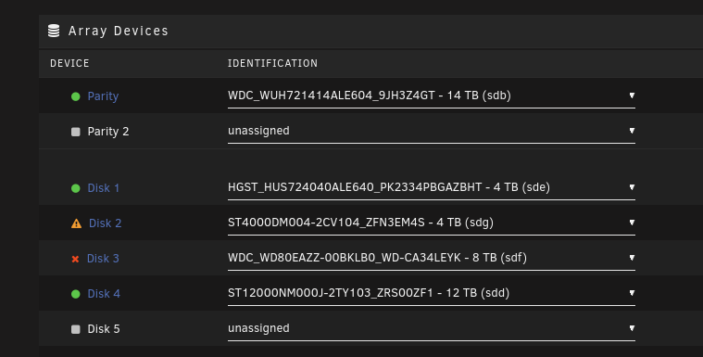
Task: Click the orange warning triangle for Disk 2
Action: tap(77, 223)
